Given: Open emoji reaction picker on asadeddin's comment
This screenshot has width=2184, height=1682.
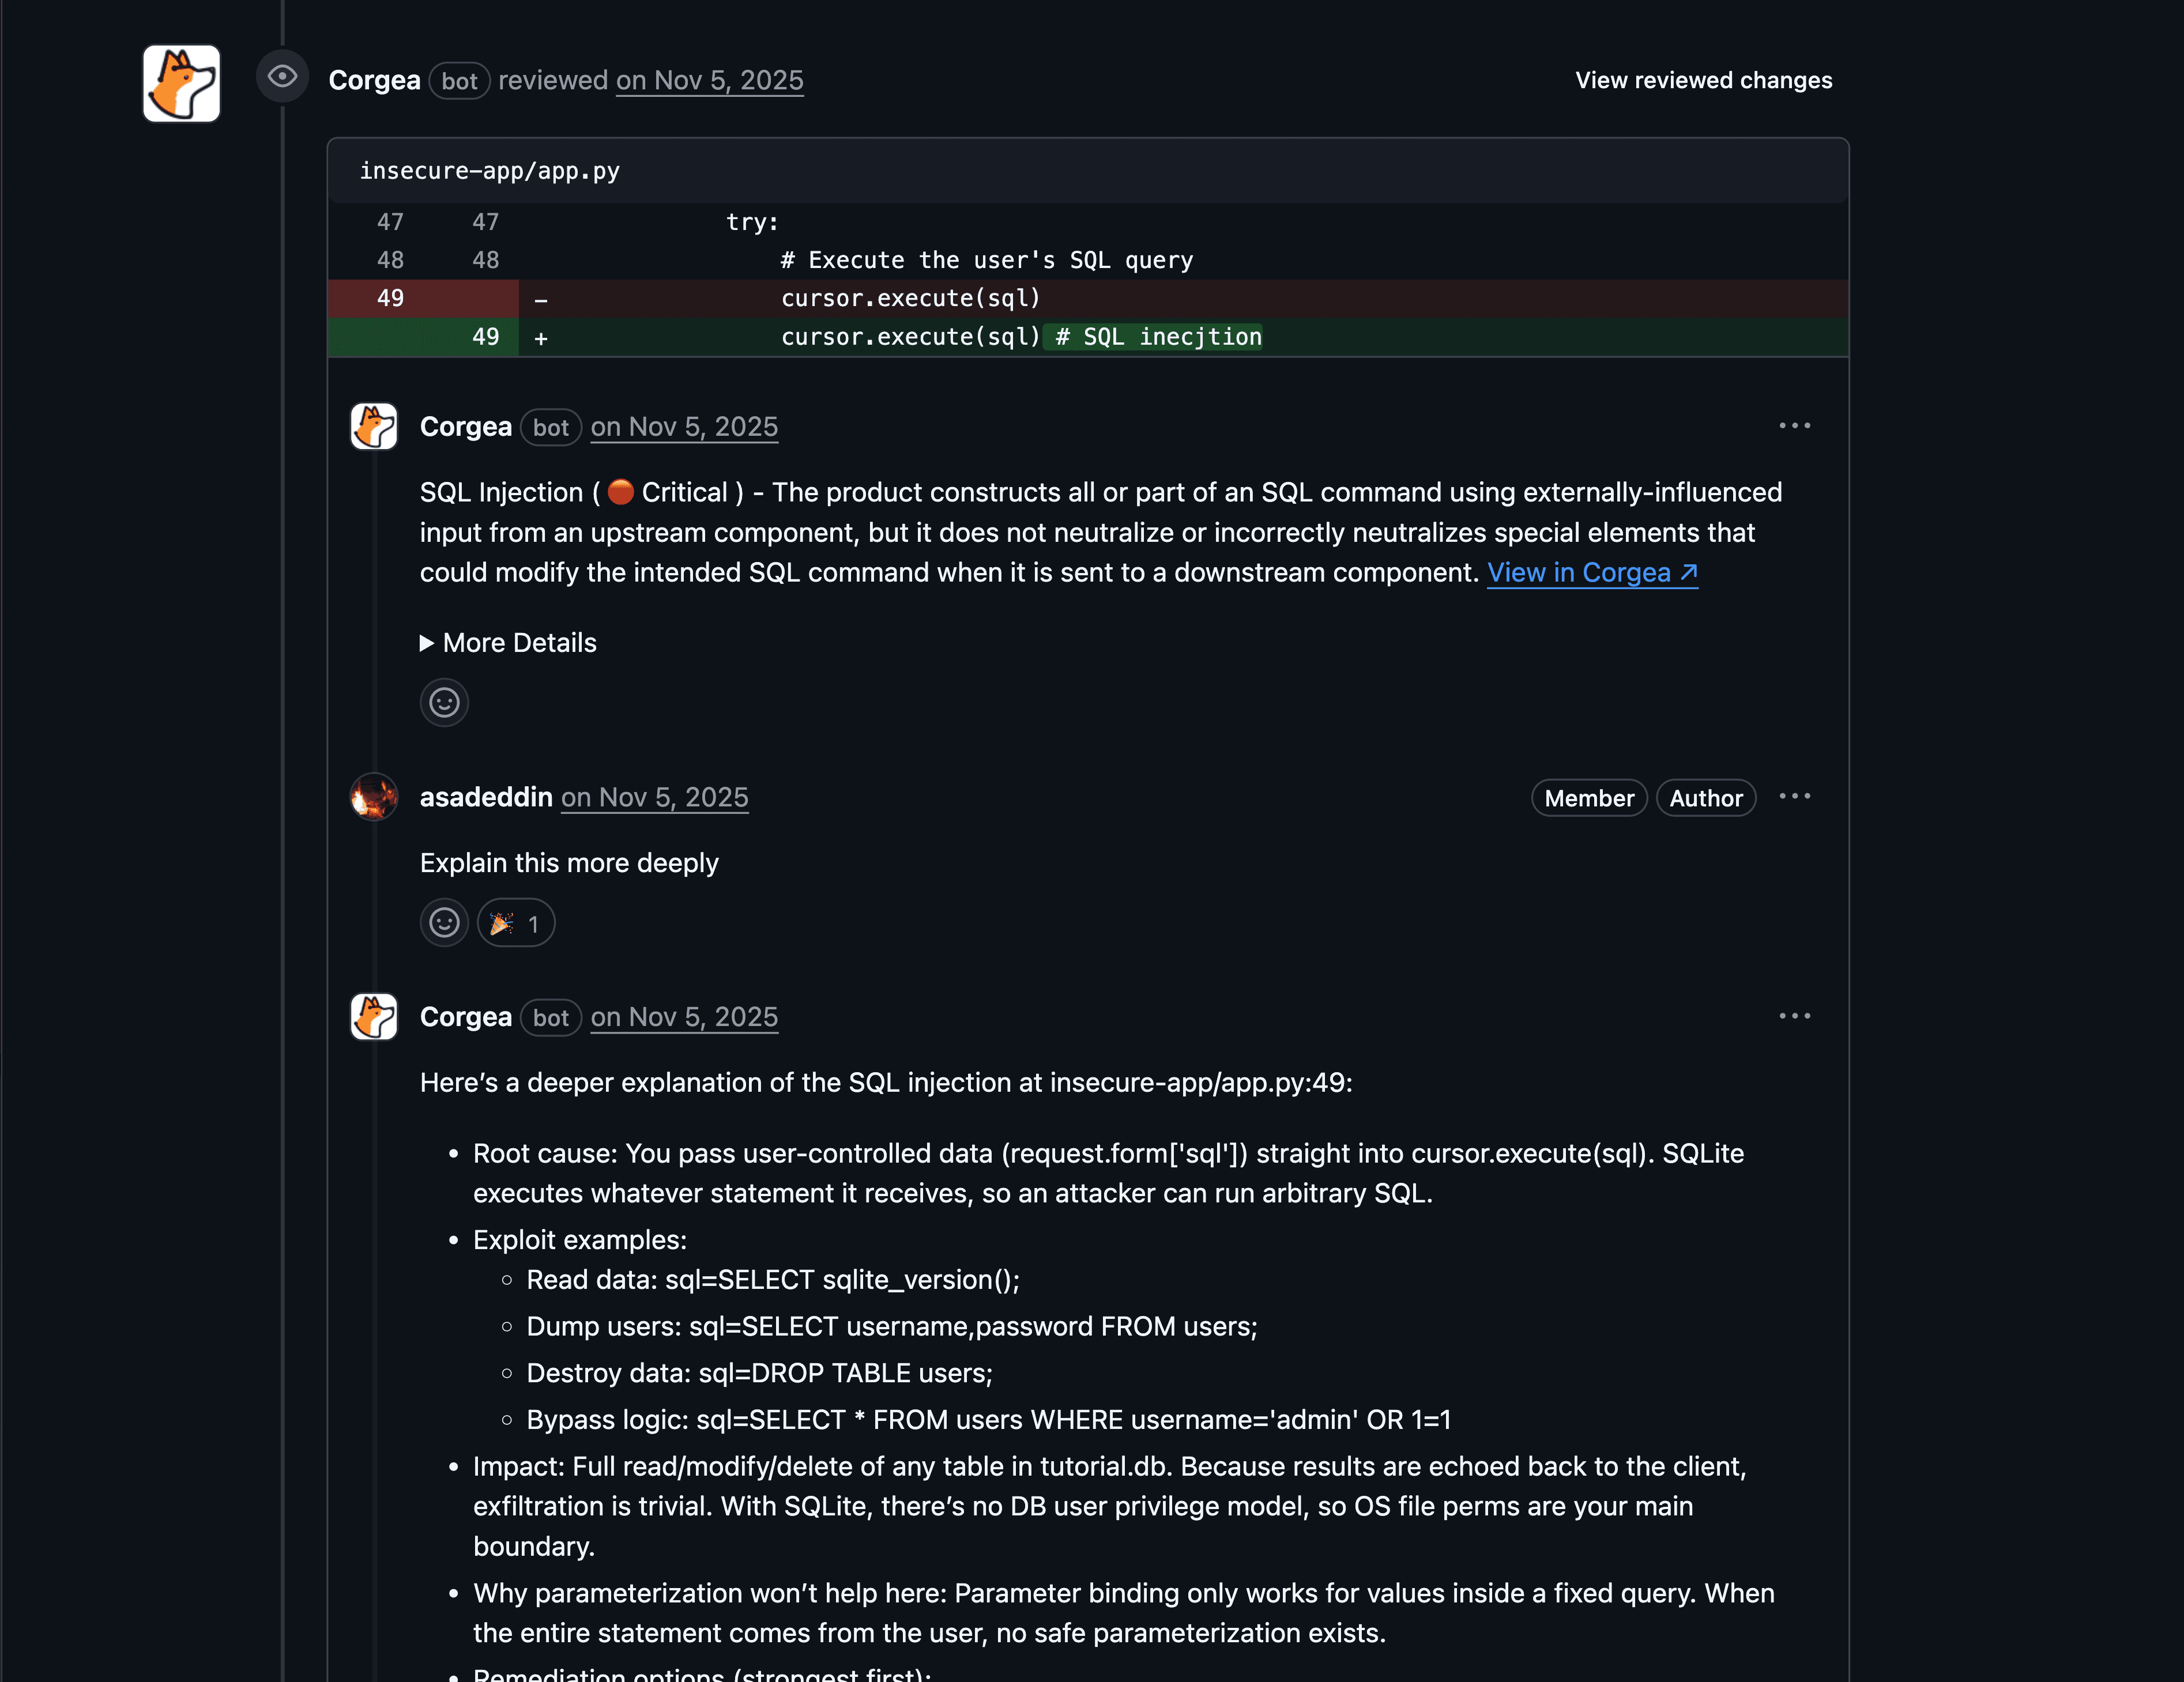Looking at the screenshot, I should point(443,923).
